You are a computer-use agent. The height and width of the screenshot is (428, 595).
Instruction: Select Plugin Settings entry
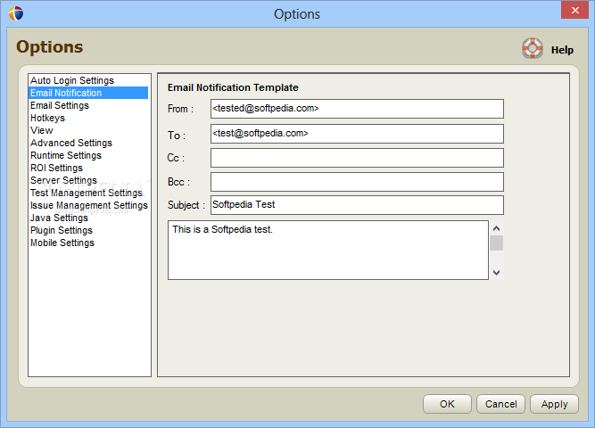click(88, 231)
